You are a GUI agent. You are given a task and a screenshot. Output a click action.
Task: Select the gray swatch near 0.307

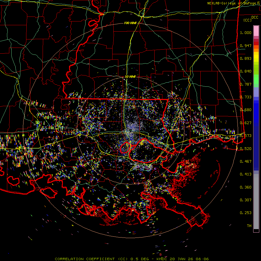pos(256,200)
